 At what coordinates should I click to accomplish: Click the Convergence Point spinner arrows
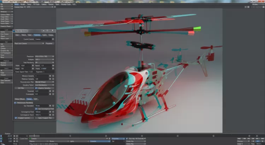tap(50, 112)
